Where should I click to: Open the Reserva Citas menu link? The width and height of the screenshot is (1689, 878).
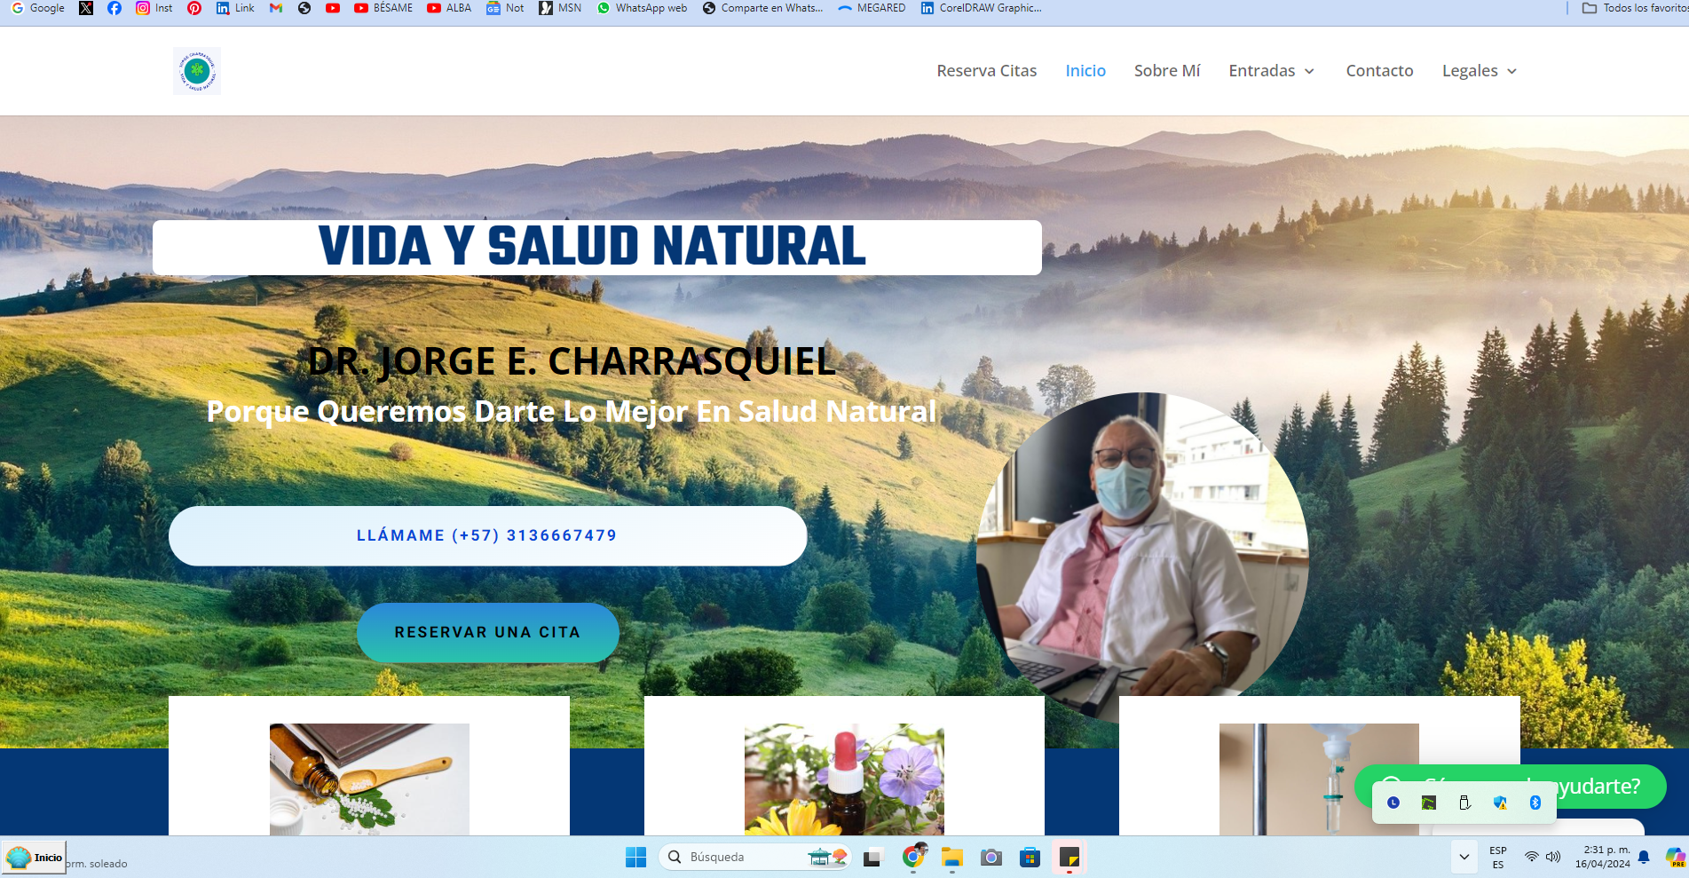click(x=986, y=71)
